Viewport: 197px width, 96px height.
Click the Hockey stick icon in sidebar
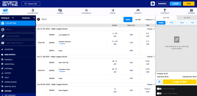2,73
